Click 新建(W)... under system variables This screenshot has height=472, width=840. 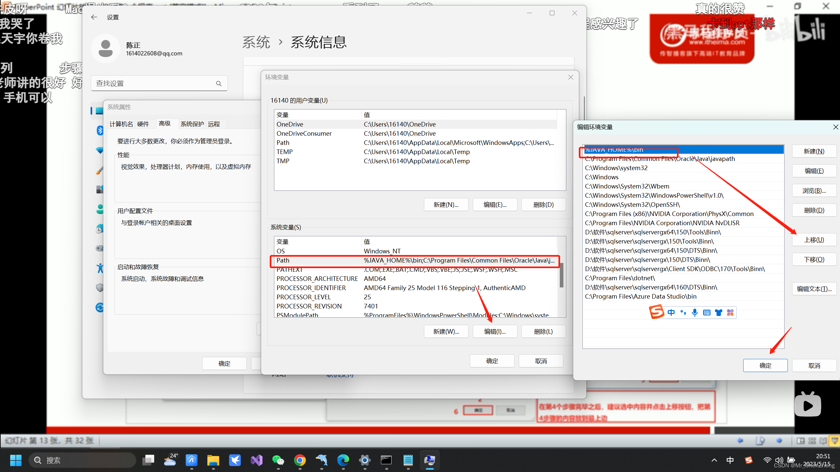[x=446, y=331]
